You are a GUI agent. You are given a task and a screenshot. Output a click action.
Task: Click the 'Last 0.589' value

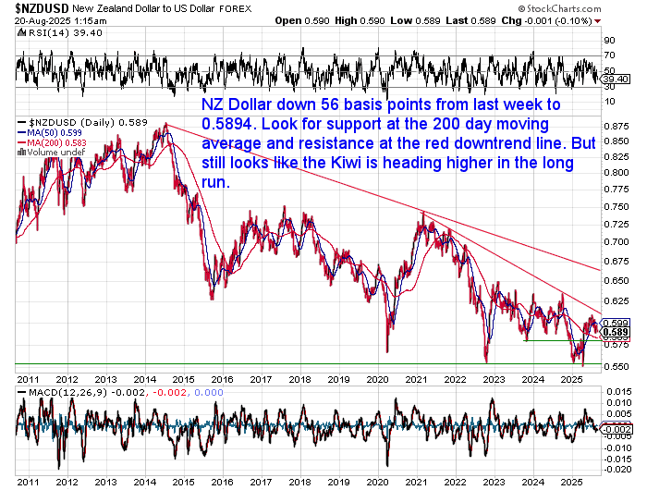(470, 20)
